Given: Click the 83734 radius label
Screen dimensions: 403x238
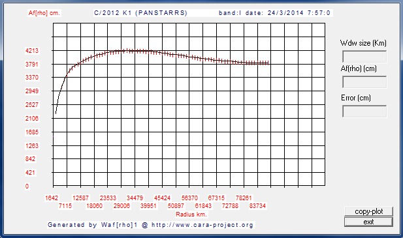Looking at the screenshot, I should [x=257, y=205].
